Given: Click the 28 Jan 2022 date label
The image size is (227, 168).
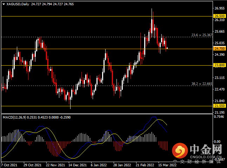Looking at the screenshot, I should click(122, 165).
